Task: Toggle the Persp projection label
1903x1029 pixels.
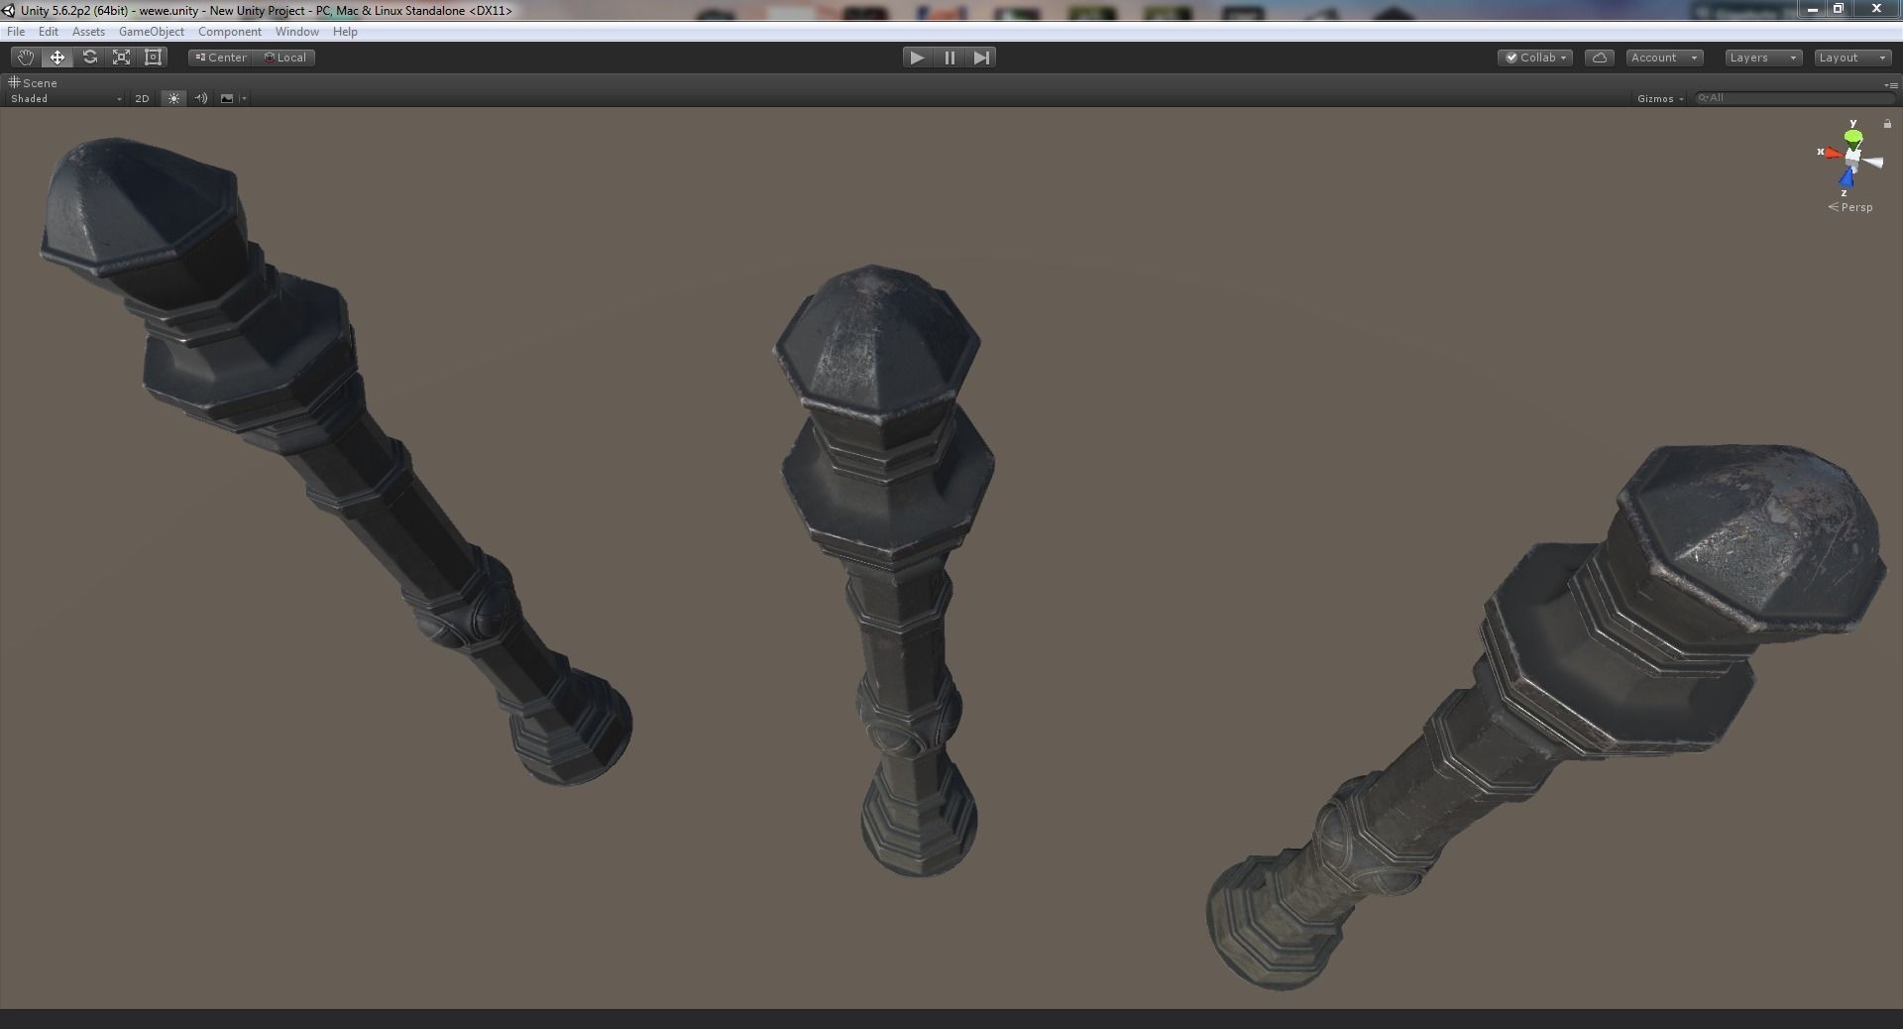Action: tap(1850, 207)
